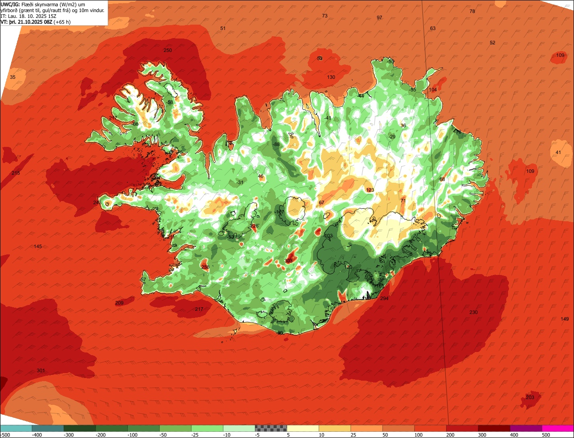Click the value 250 north of the Westfjords

pos(168,50)
